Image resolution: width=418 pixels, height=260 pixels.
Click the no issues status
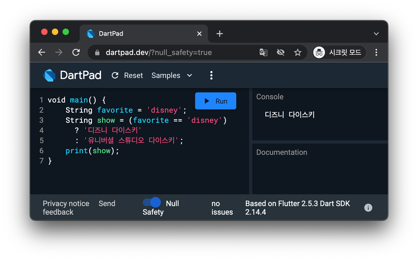click(222, 208)
